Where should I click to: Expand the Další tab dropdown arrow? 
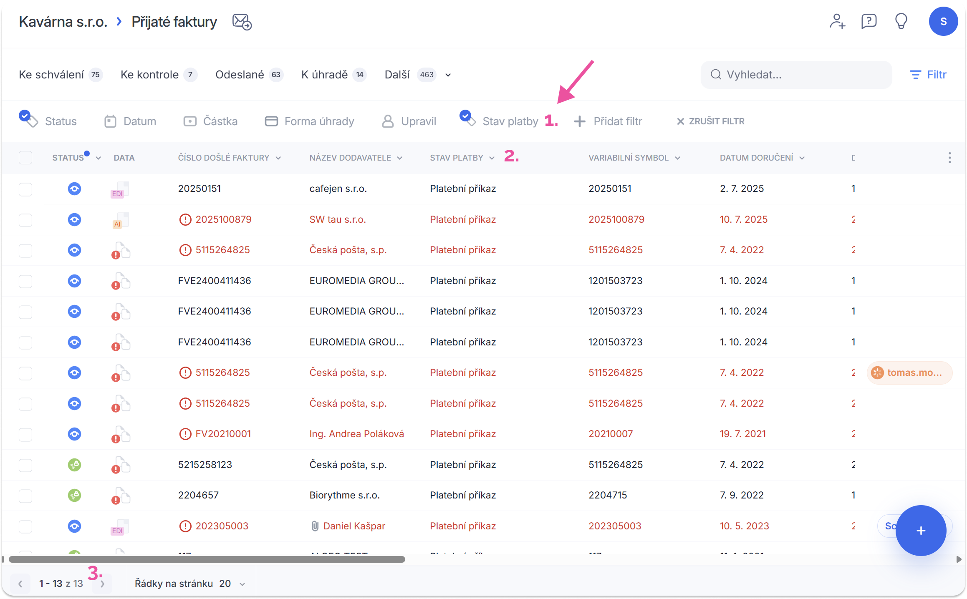coord(448,75)
